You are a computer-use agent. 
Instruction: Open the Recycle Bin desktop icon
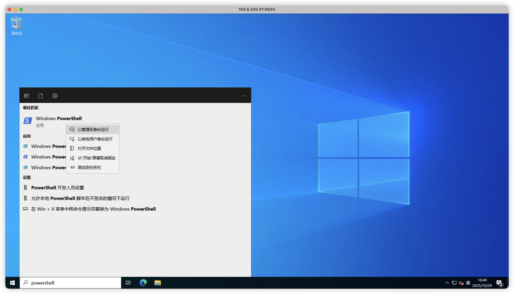(17, 25)
